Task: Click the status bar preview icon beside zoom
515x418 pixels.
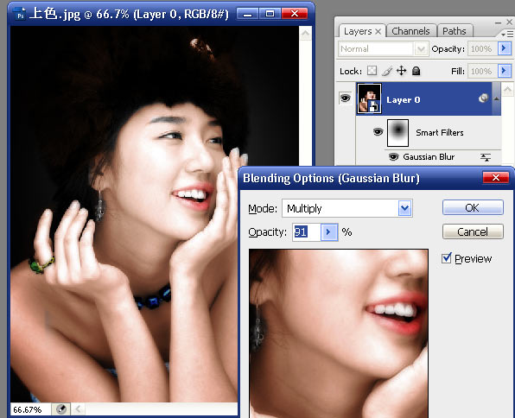Action: click(x=61, y=409)
